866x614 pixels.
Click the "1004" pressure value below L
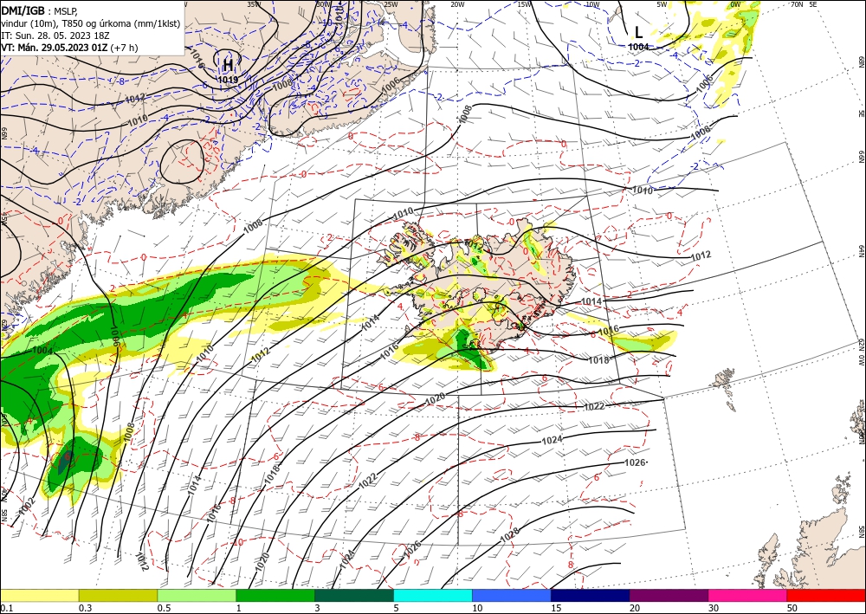coord(638,47)
